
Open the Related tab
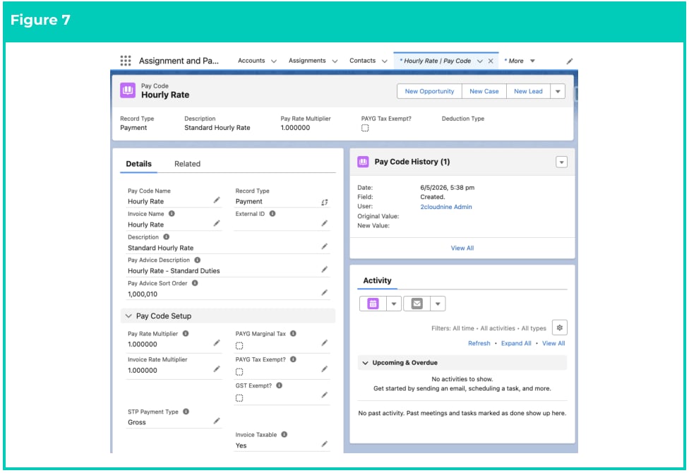187,164
